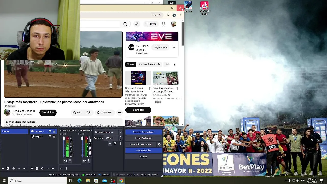The image size is (327, 184).
Task: Click Detener Transmisión button
Action: 144,132
